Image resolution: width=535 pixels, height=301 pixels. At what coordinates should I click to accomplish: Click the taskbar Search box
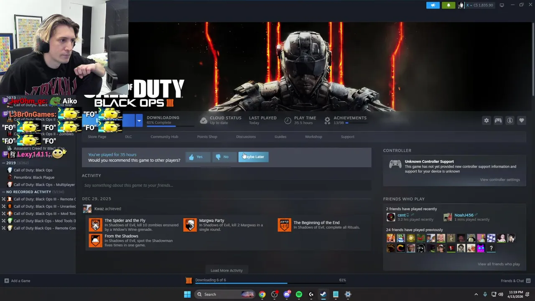[x=225, y=294]
